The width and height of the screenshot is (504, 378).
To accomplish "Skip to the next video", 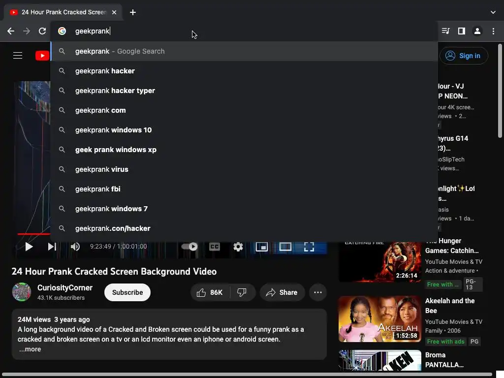I will [52, 247].
